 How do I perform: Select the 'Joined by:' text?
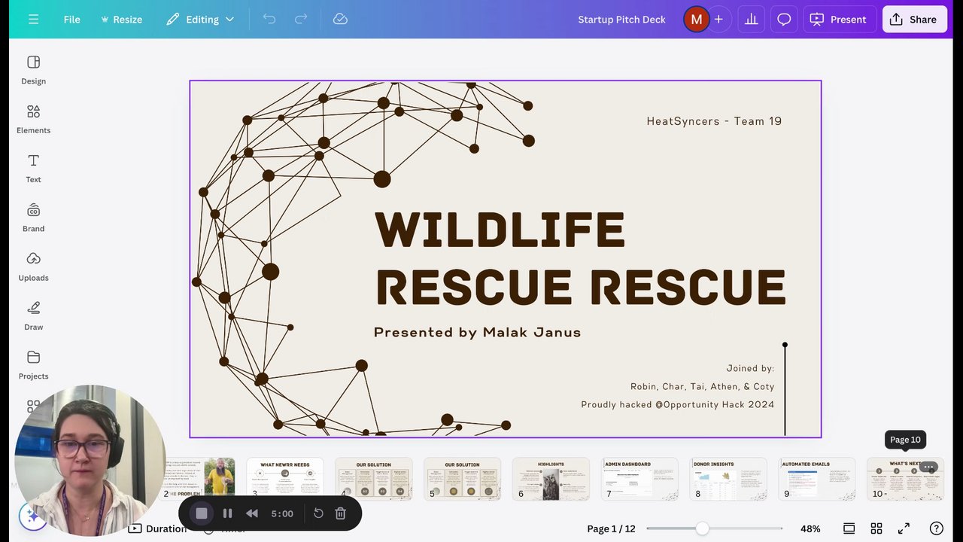(x=750, y=368)
